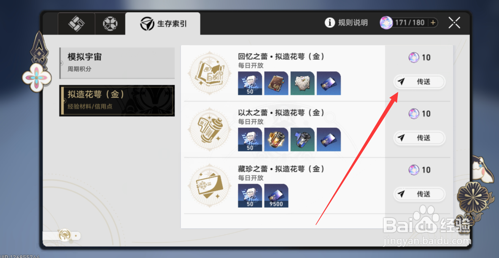Select the 生存索引 tab
The height and width of the screenshot is (258, 499).
tap(163, 24)
